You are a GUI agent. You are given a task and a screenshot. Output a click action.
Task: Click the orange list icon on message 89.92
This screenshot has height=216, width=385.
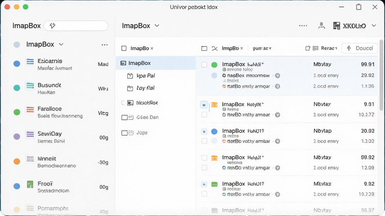[x=214, y=158]
